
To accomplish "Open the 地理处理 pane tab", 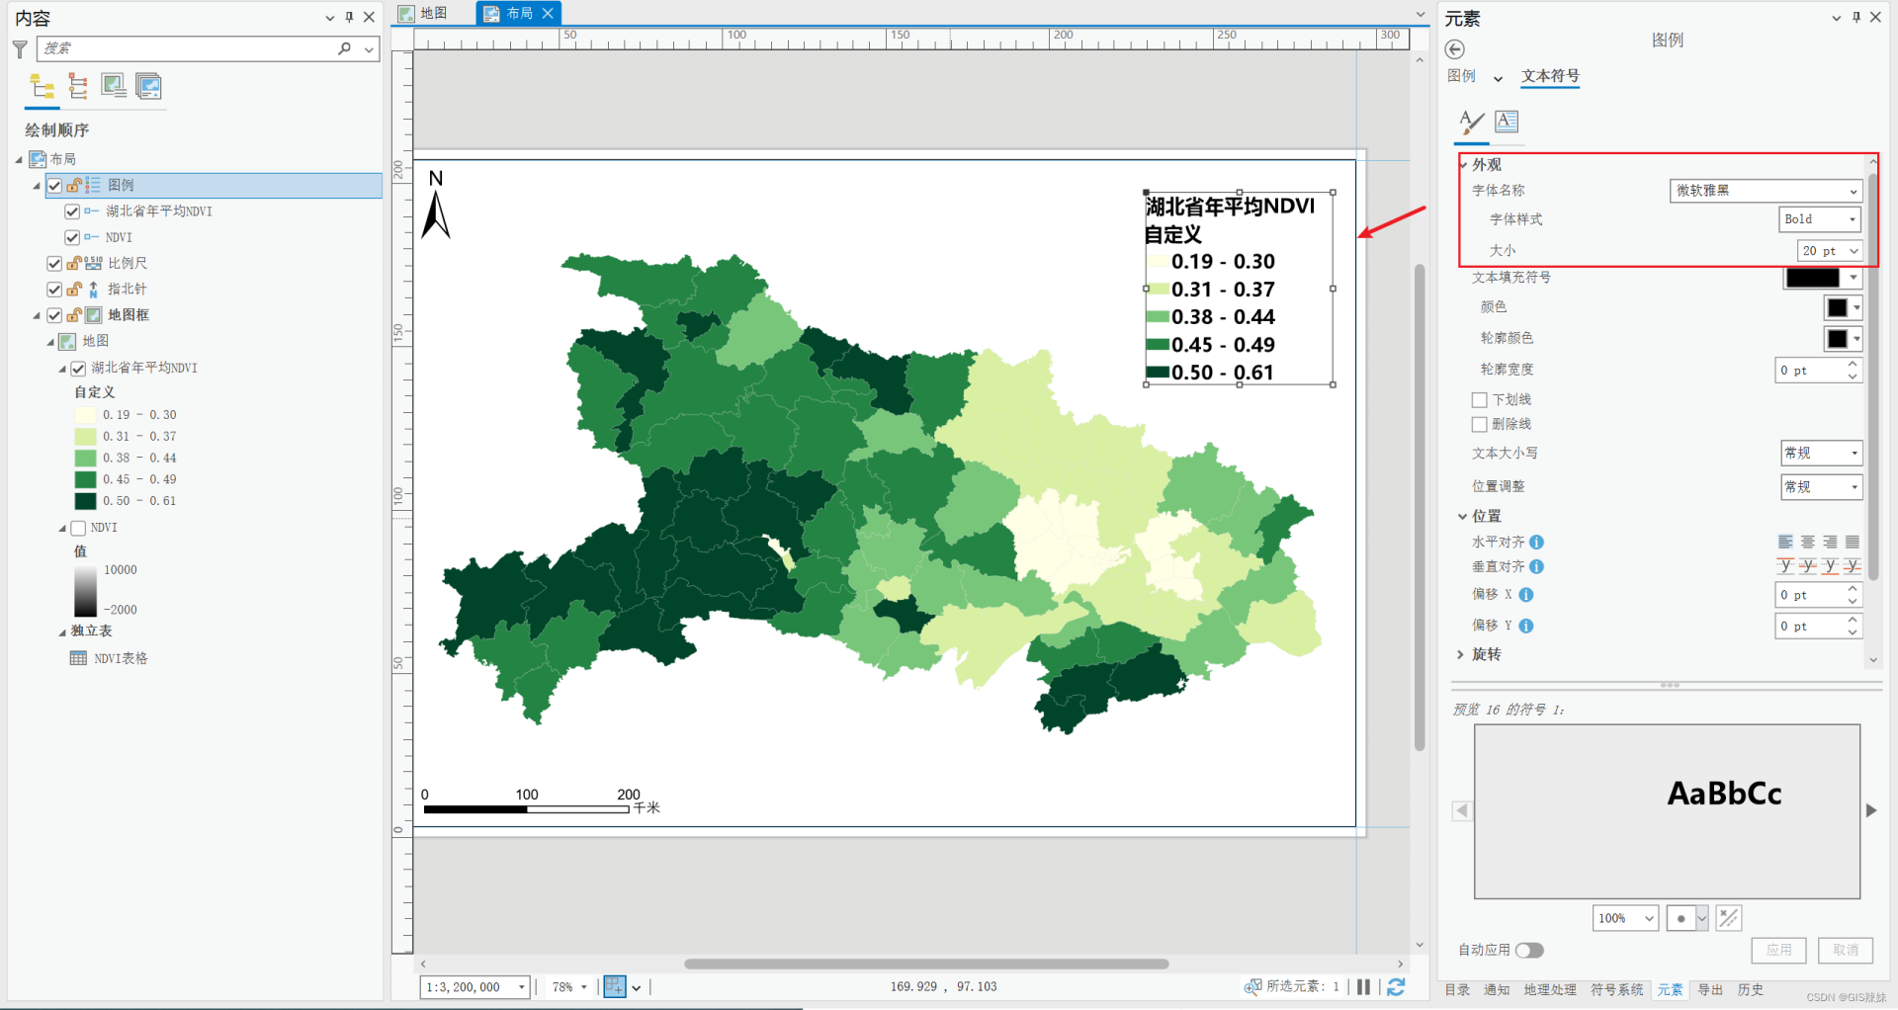I will point(1550,989).
